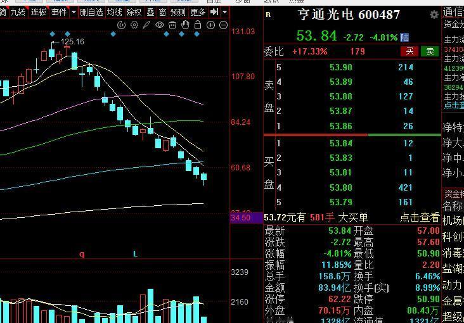
Task: Click 涨停 price 62.22
Action: coord(340,299)
